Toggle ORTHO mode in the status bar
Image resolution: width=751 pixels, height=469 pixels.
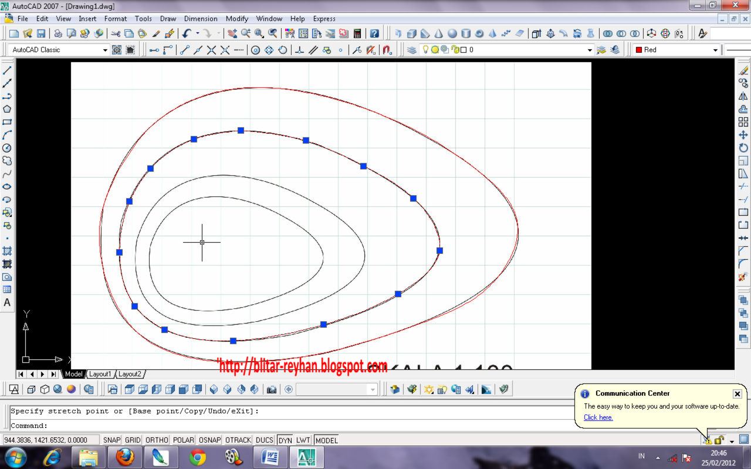click(157, 440)
